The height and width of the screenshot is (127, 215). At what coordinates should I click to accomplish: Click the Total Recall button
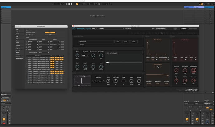[x=128, y=28]
